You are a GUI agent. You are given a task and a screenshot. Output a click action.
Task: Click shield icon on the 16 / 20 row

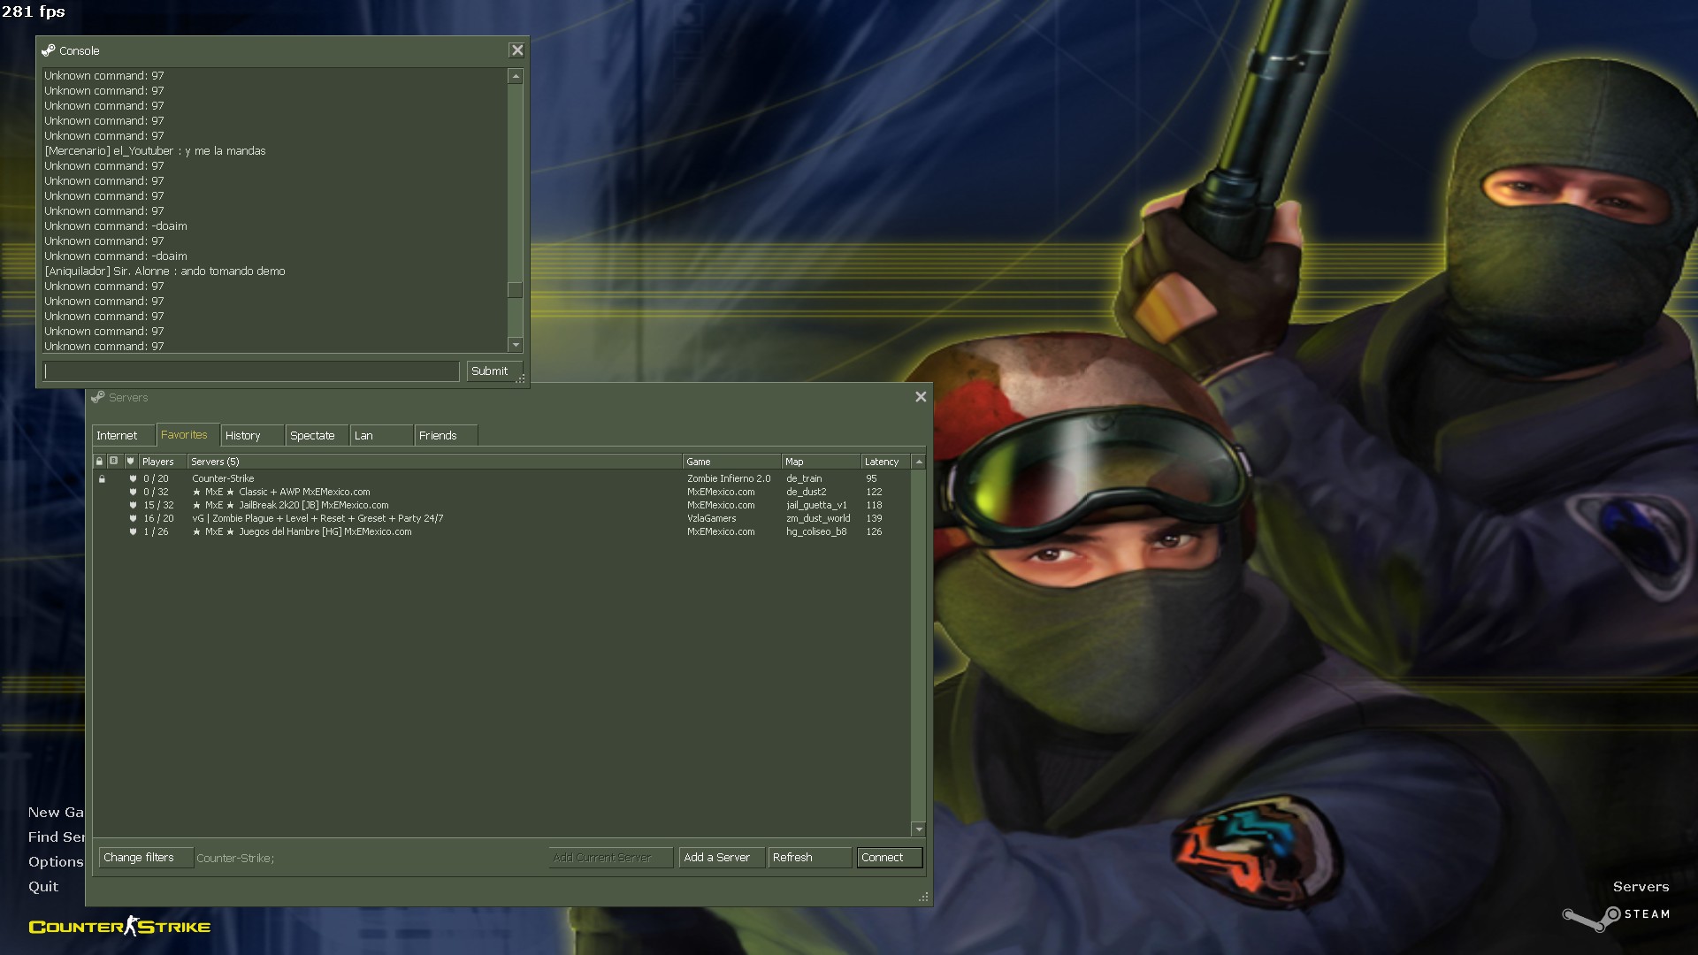tap(134, 518)
